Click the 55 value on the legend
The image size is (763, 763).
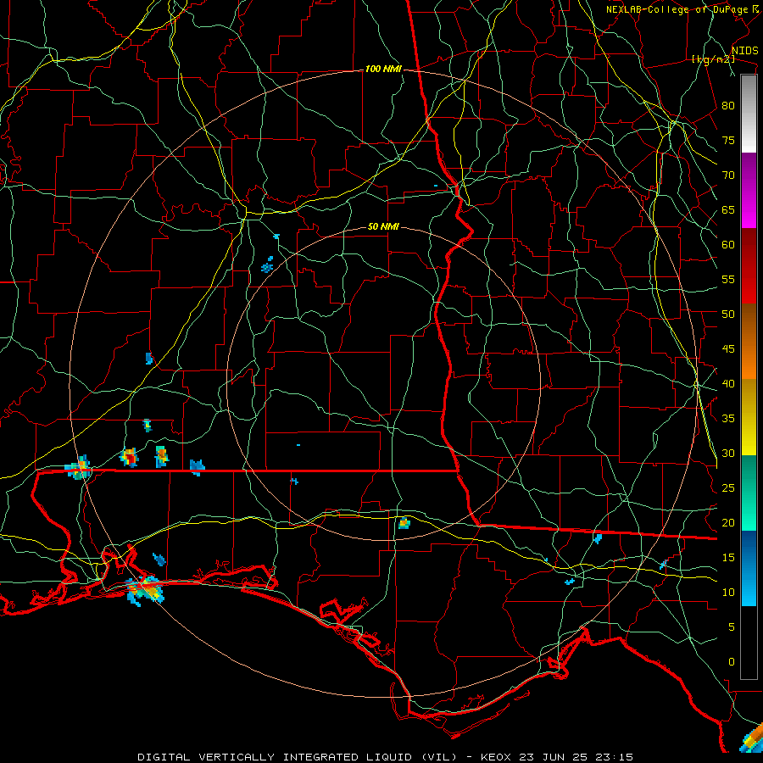[728, 279]
